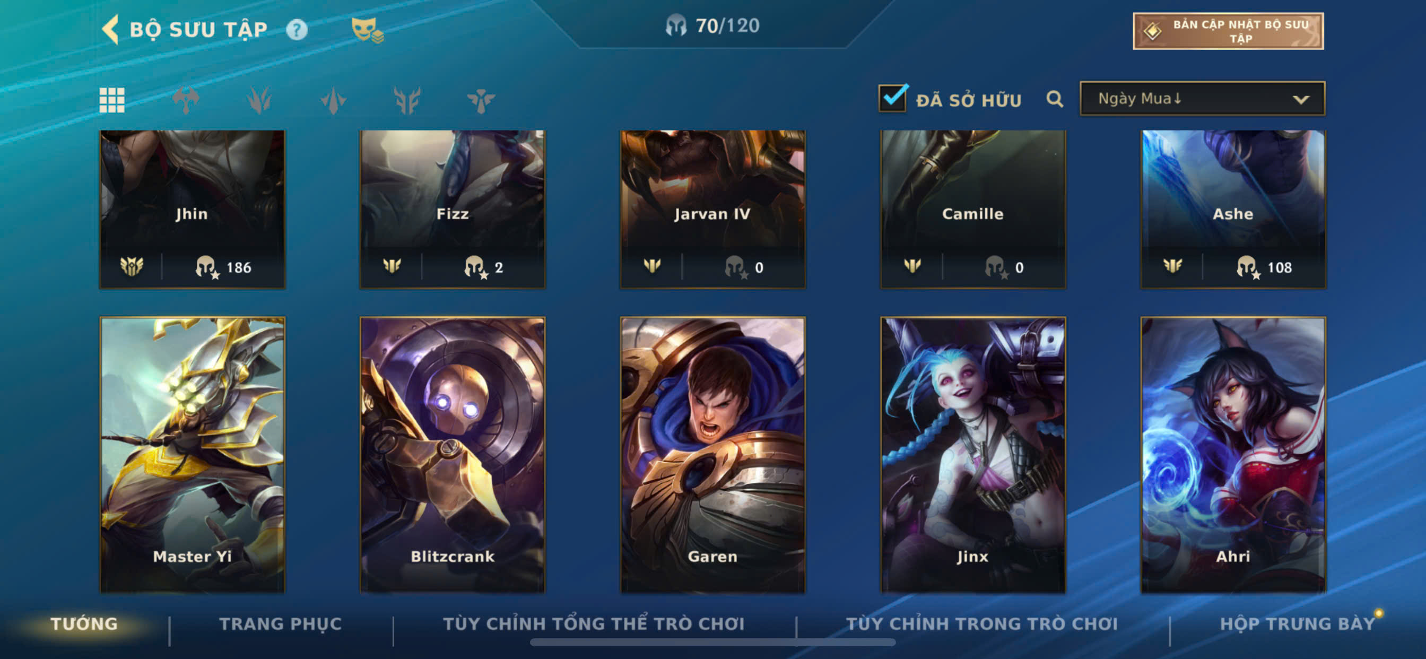The height and width of the screenshot is (659, 1426).
Task: Click the sort dropdown chevron arrow
Action: (x=1301, y=100)
